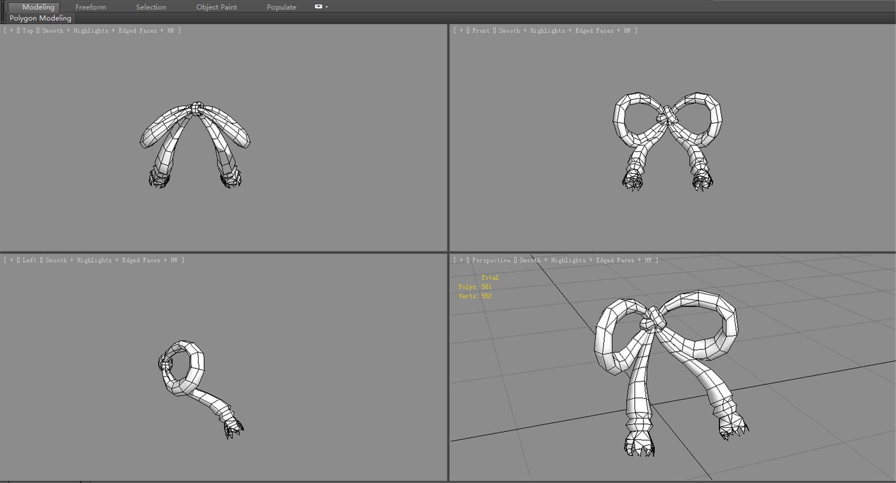This screenshot has height=483, width=896.
Task: Open the Top viewport plus menu
Action: (x=12, y=31)
